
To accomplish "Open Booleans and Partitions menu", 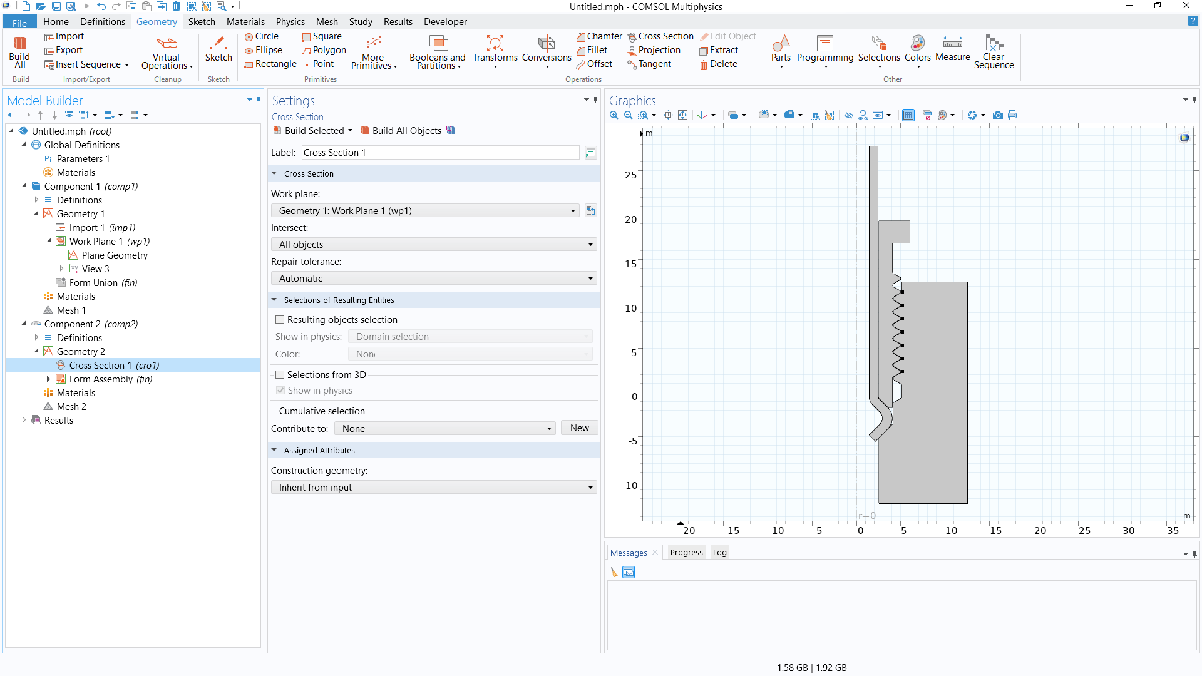I will (437, 53).
